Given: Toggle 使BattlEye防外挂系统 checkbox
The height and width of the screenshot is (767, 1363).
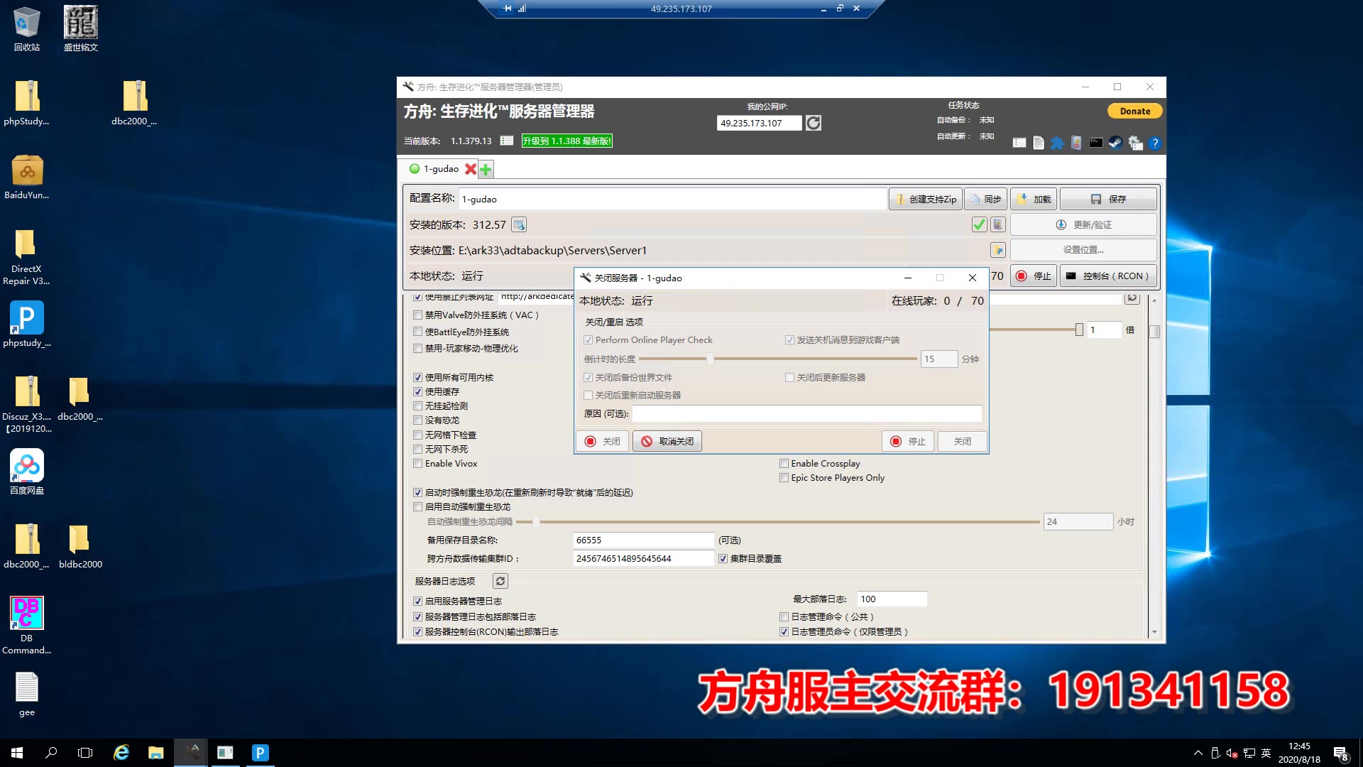Looking at the screenshot, I should (x=418, y=332).
